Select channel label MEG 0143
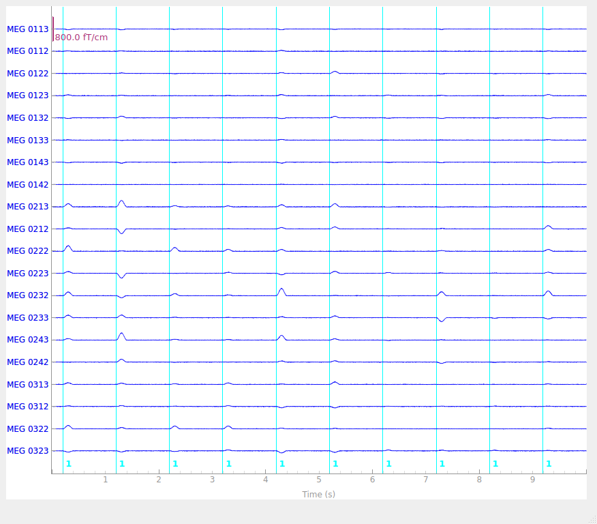The width and height of the screenshot is (597, 524). point(28,162)
